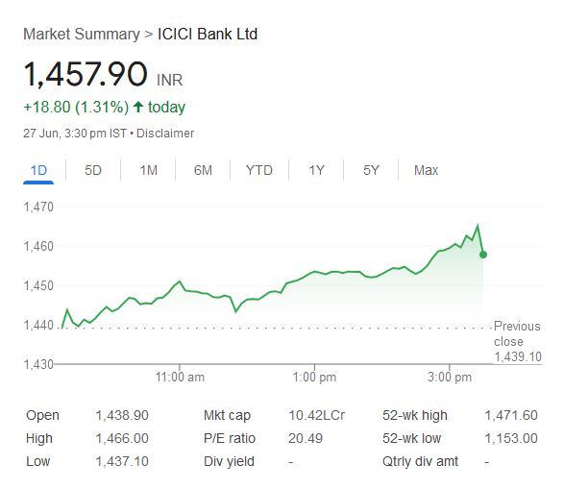Image resolution: width=588 pixels, height=489 pixels.
Task: Click the Mkt cap value 10.42LCr
Action: point(316,415)
